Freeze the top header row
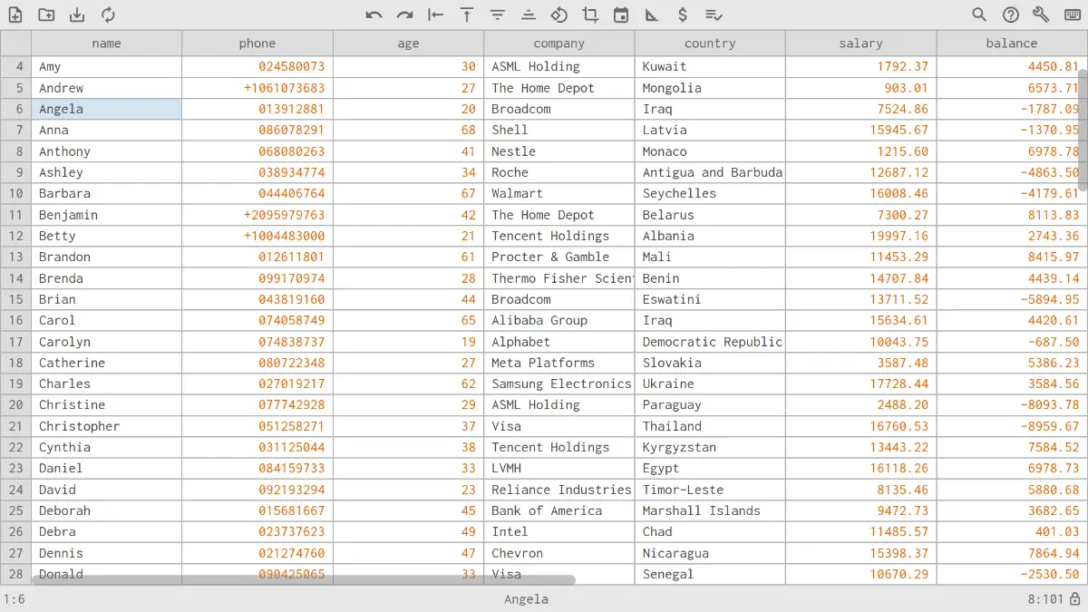This screenshot has width=1088, height=612. (466, 15)
